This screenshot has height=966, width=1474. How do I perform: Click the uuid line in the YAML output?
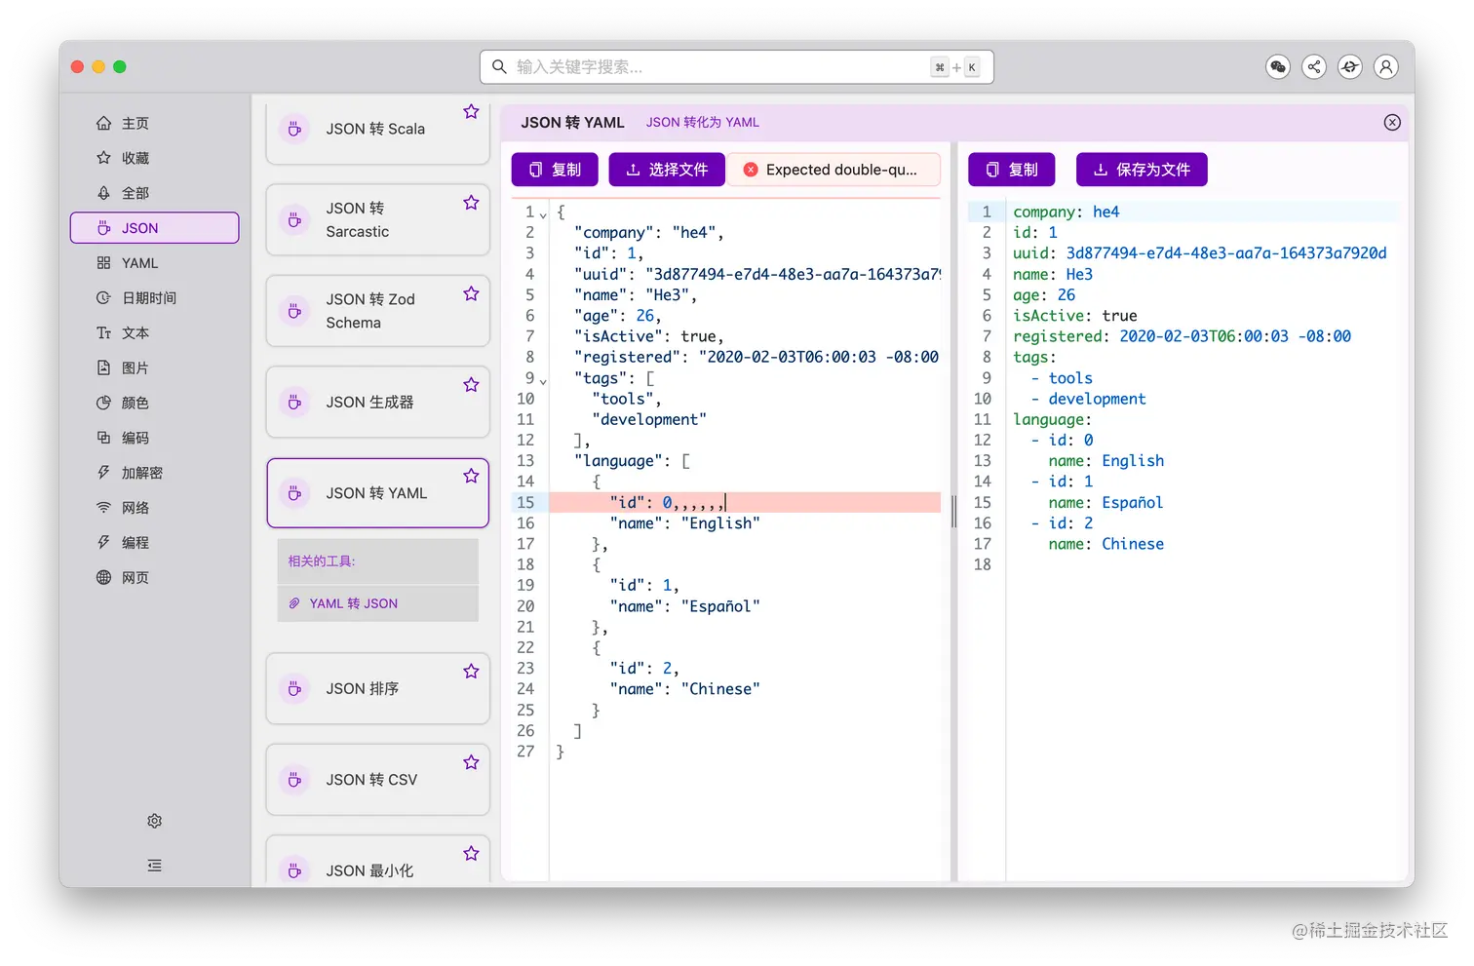[x=1199, y=253]
